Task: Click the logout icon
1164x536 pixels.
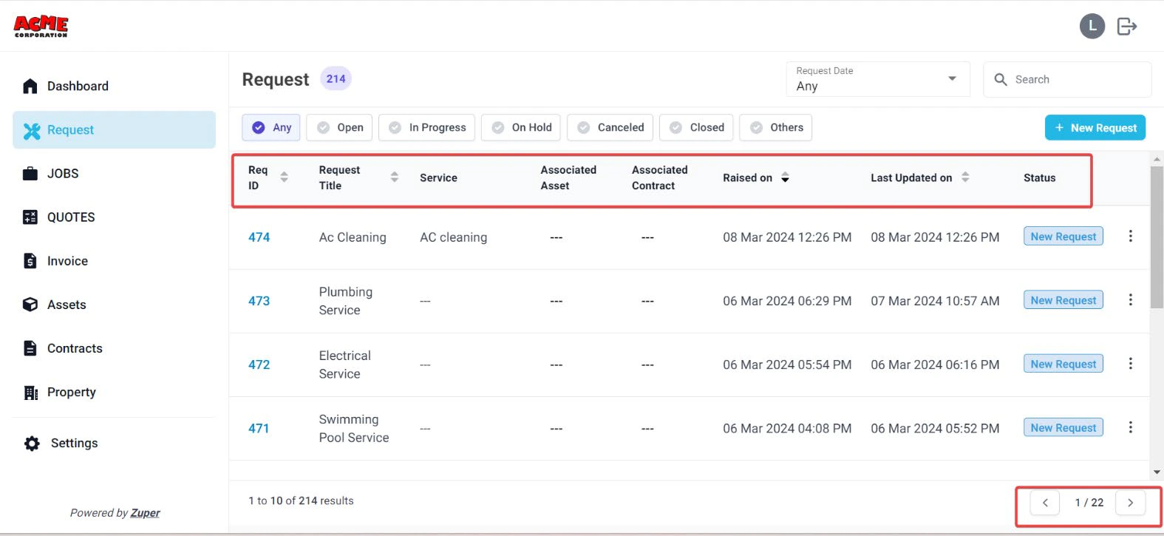Action: (x=1127, y=27)
